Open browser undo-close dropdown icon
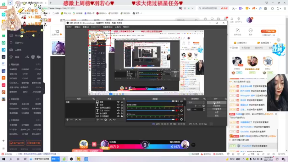Viewport: 288px width, 162px height. tap(278, 8)
